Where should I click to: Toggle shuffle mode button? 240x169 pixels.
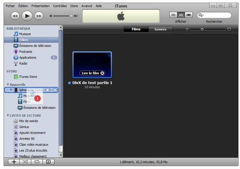(x=26, y=162)
